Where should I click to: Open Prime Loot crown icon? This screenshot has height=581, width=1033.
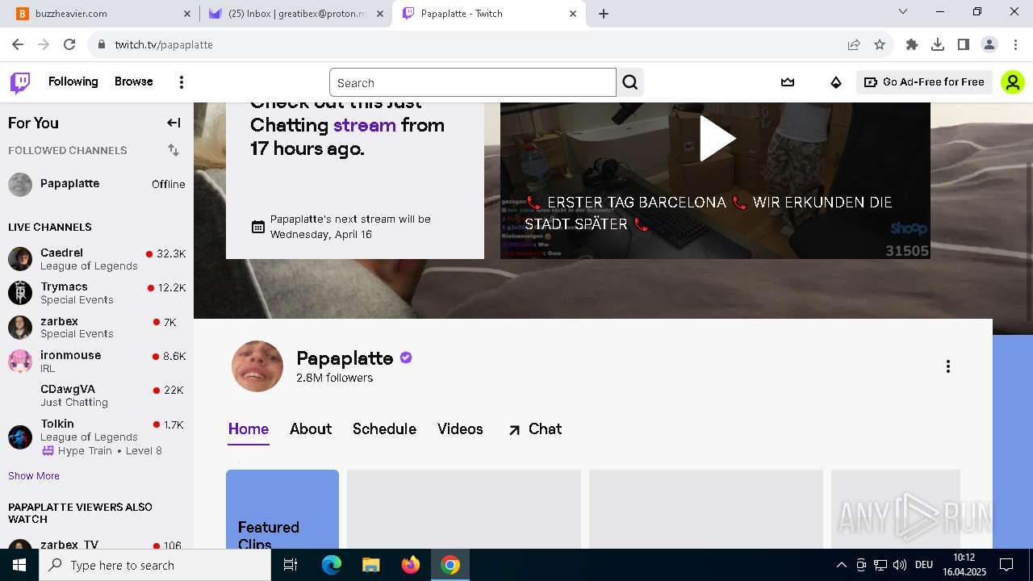coord(788,82)
